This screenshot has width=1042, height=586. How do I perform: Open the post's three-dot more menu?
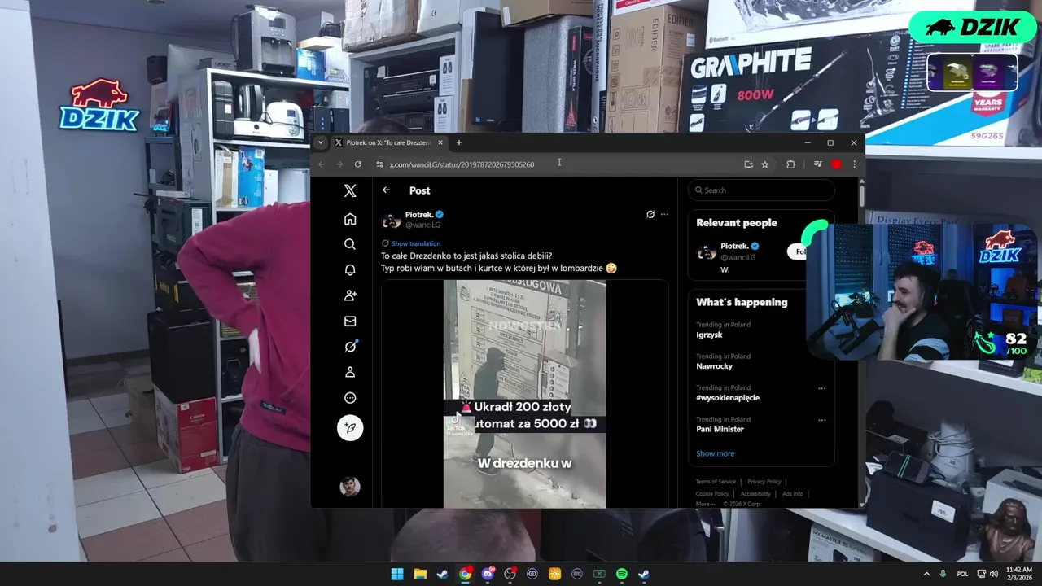664,215
